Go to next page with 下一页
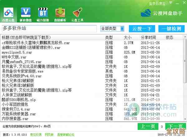Screen dimensions: 187x137 point(175,126)
